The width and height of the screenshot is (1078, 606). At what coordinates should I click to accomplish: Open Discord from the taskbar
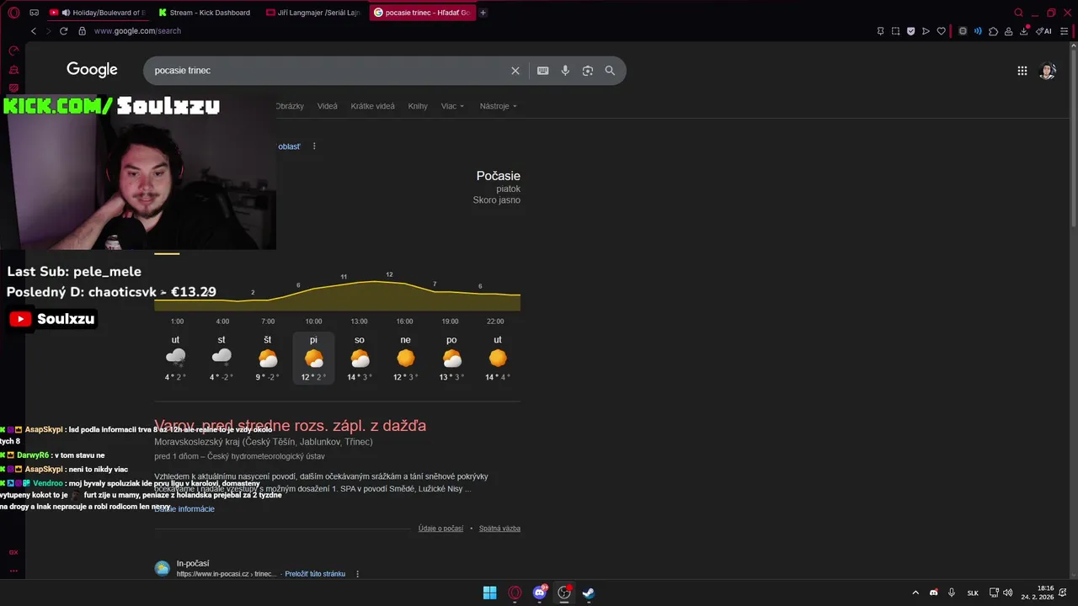(540, 593)
